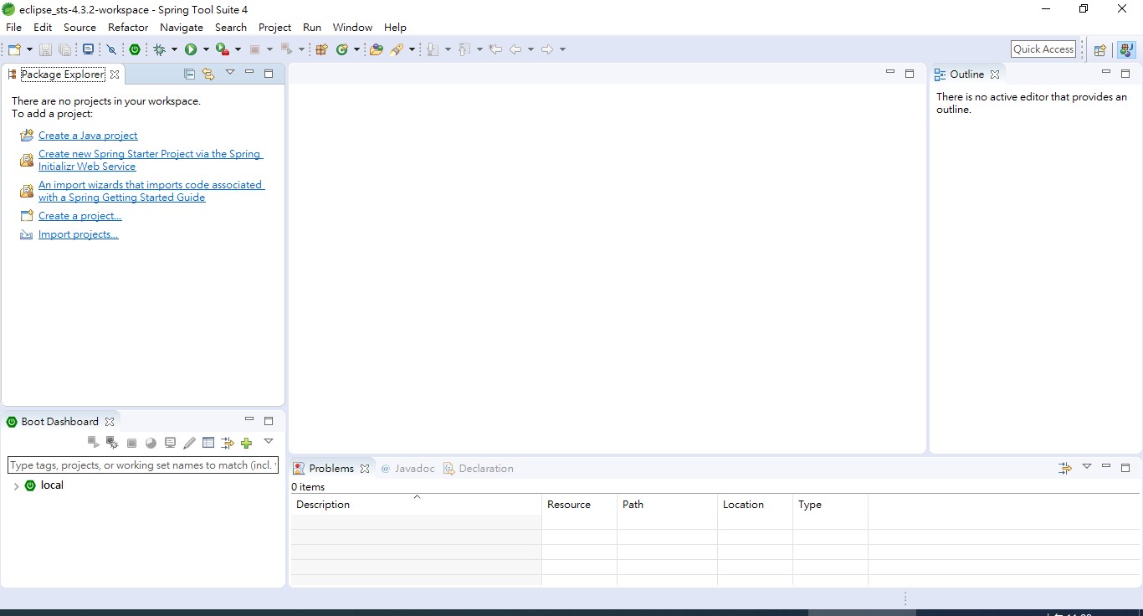Click Boot Dashboard pencil edit icon
This screenshot has width=1143, height=616.
click(189, 443)
